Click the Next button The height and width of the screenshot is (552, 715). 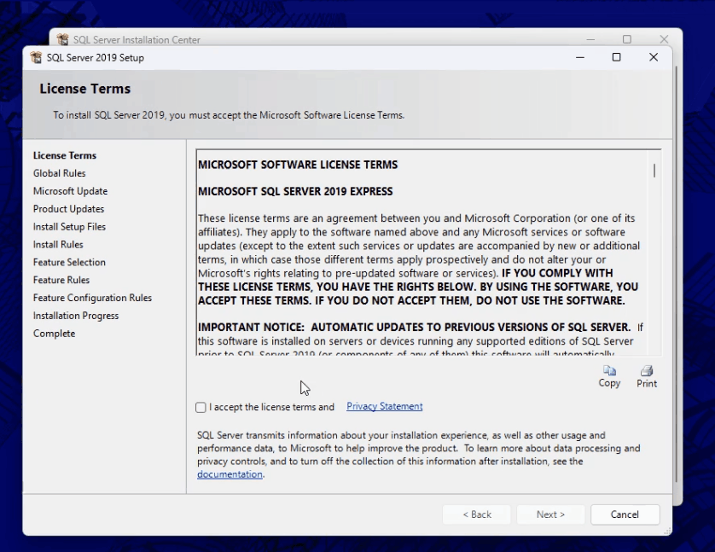pos(550,514)
